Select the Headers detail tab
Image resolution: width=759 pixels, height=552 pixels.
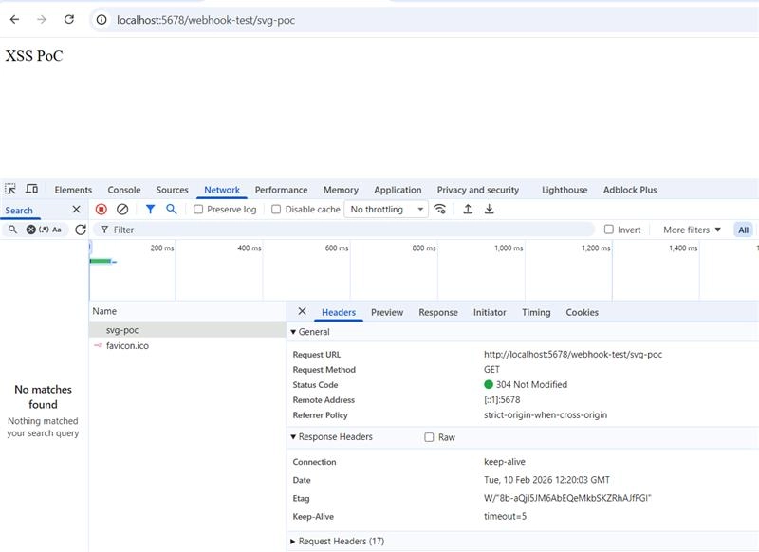(339, 312)
